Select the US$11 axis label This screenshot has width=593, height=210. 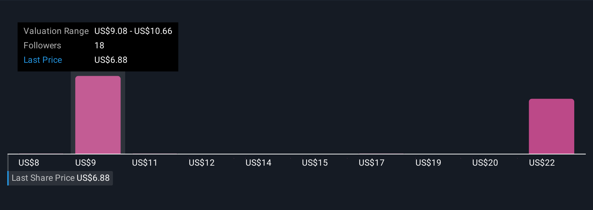click(x=145, y=163)
